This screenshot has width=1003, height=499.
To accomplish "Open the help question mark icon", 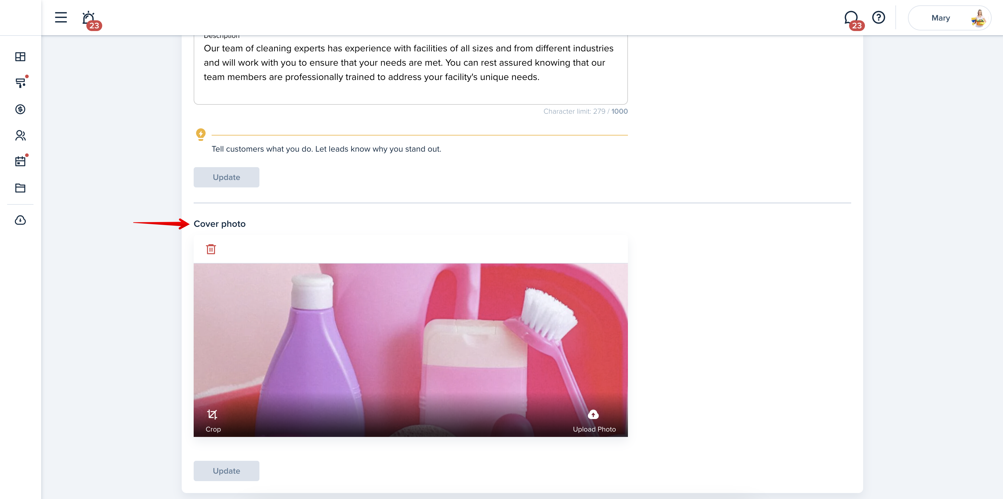I will (x=878, y=18).
